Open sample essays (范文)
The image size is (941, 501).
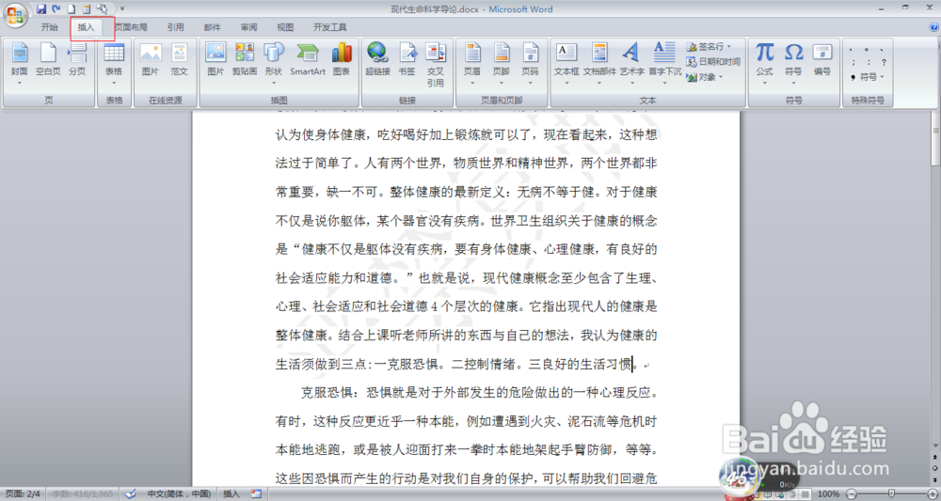pyautogui.click(x=179, y=60)
